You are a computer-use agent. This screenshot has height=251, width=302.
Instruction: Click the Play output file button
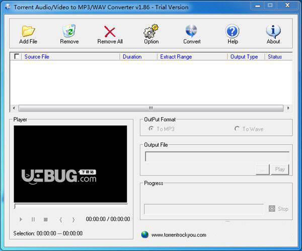click(280, 170)
